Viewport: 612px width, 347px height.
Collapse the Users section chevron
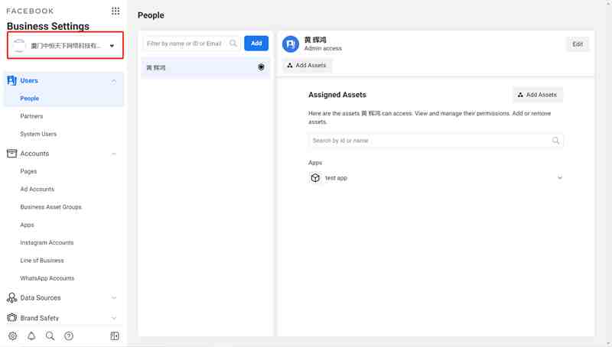113,81
